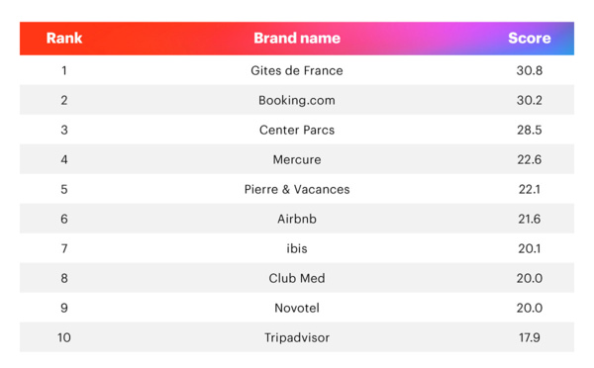Select the Booking.com brand name

coord(297,100)
